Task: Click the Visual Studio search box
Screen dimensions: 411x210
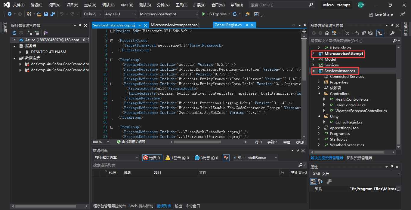Action: (x=282, y=5)
